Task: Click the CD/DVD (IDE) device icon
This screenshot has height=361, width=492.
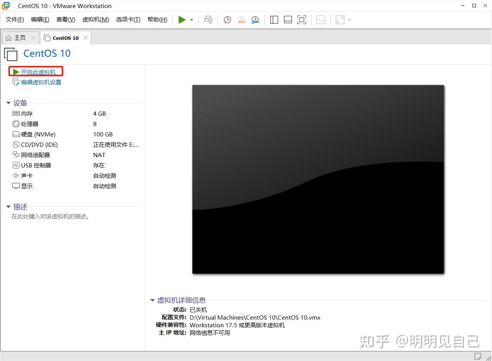Action: coord(16,144)
